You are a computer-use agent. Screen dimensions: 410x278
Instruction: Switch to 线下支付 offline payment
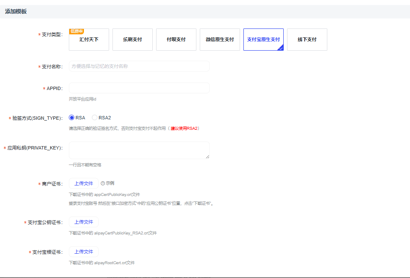pos(307,40)
